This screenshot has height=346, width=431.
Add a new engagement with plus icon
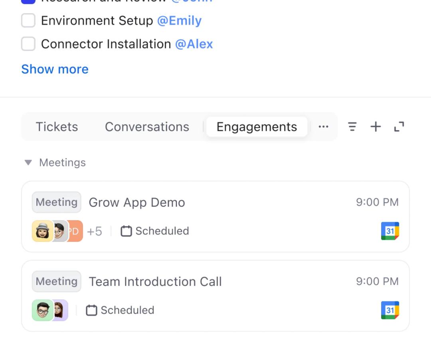376,127
